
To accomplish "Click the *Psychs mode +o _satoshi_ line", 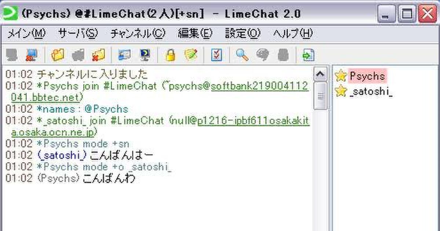I will tap(88, 167).
